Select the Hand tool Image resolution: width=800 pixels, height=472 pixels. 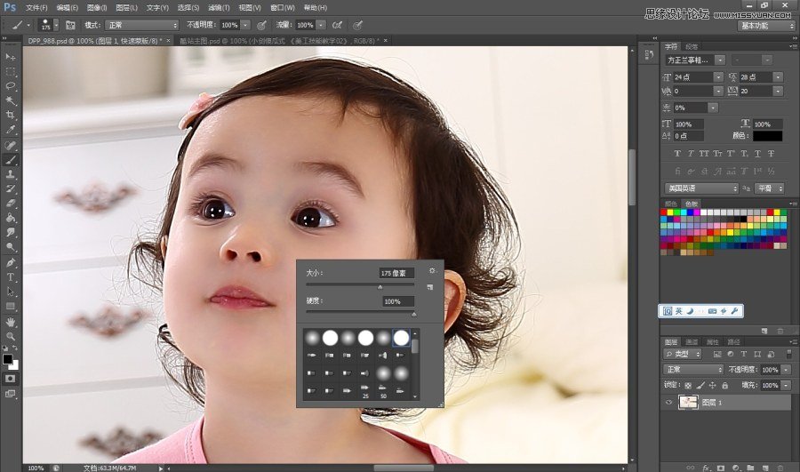(x=10, y=323)
